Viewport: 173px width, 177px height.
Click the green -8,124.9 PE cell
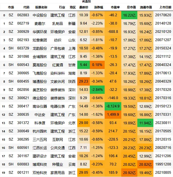coord(113,106)
